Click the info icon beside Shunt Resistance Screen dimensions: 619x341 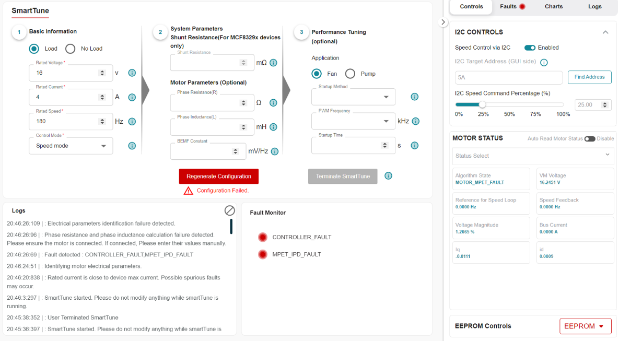(x=273, y=63)
